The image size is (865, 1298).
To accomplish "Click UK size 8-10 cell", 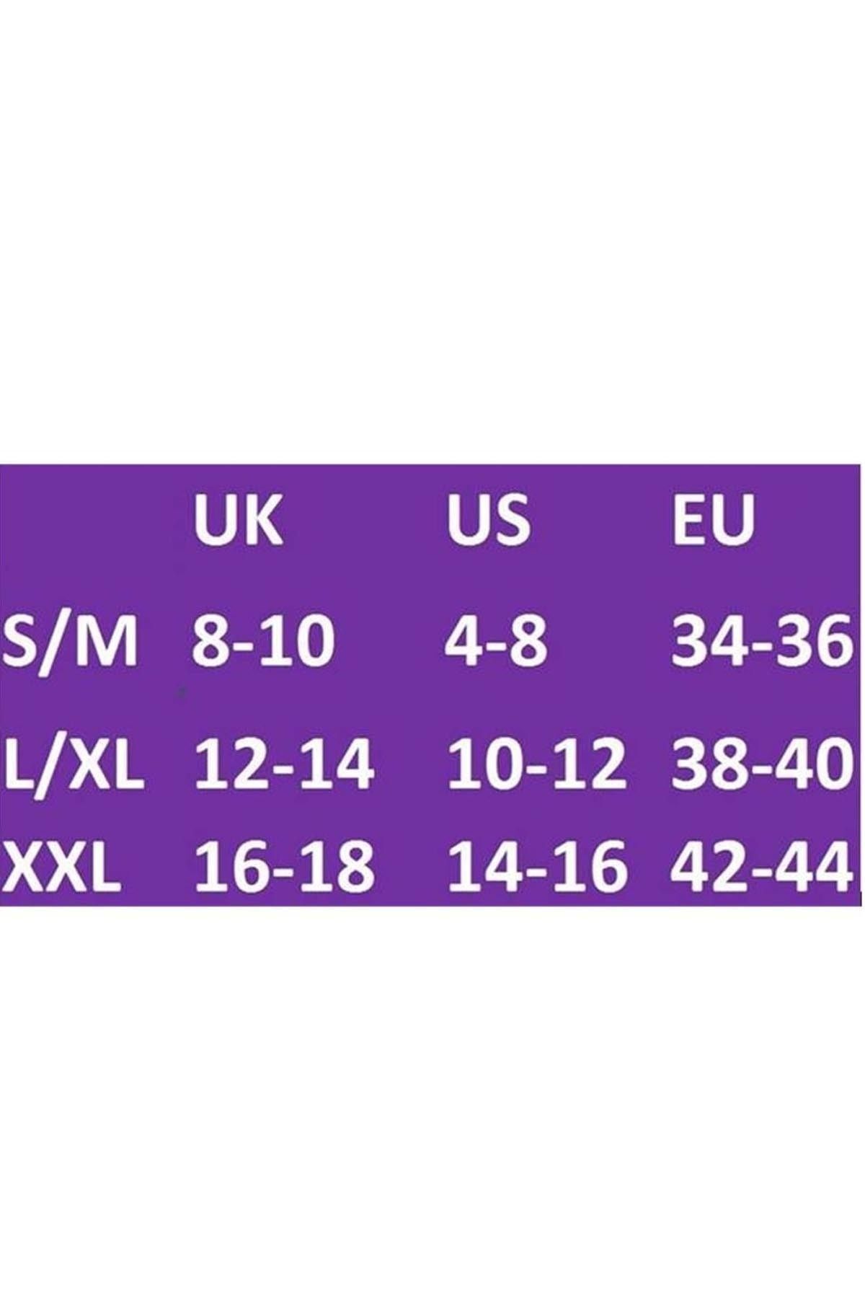I will (x=263, y=641).
